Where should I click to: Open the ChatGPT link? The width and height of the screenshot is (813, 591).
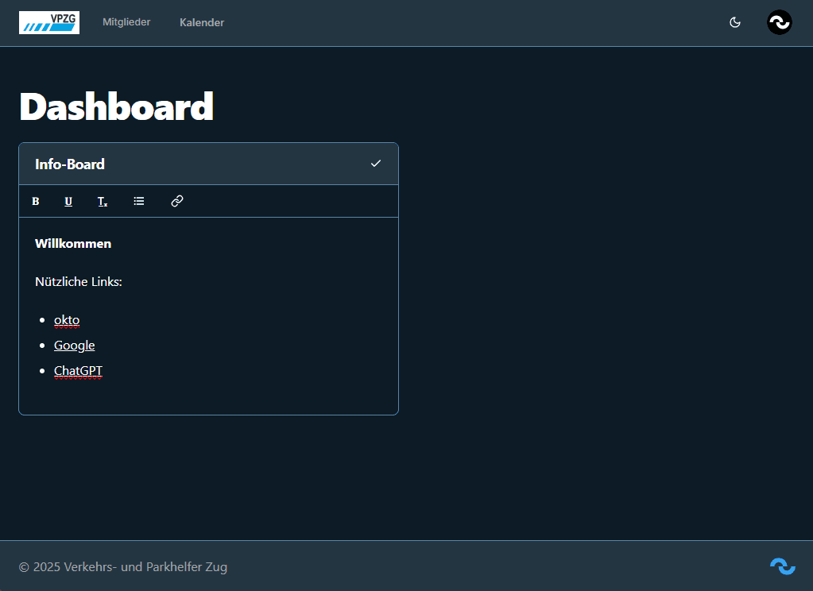click(78, 370)
